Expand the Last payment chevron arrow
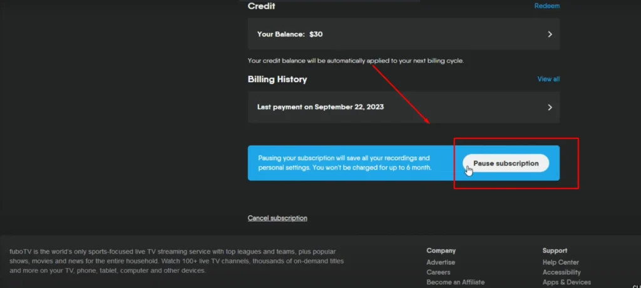Image resolution: width=641 pixels, height=288 pixels. tap(550, 107)
